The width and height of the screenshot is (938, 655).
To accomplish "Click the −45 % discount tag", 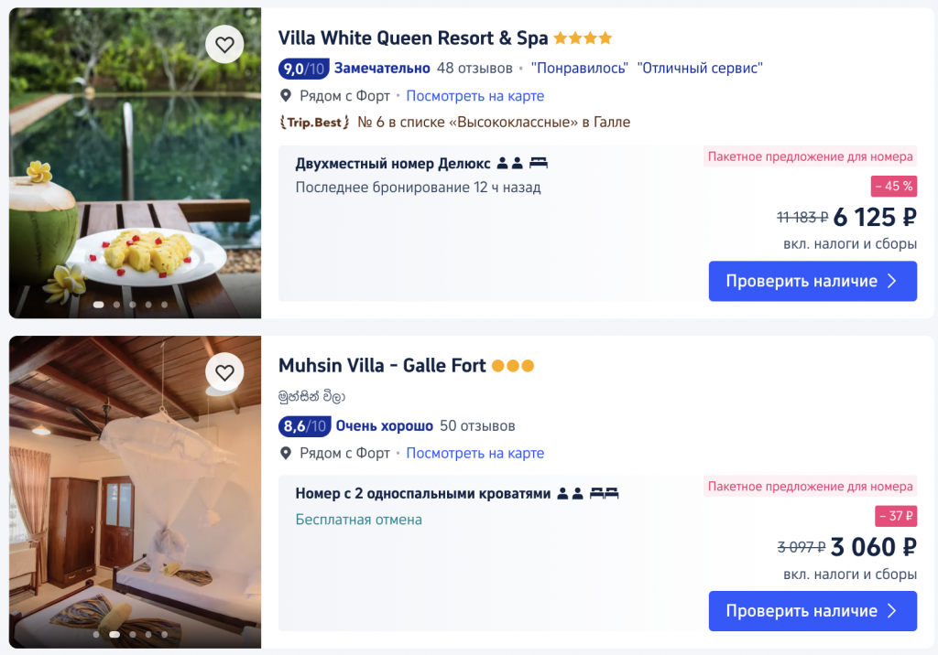I will point(893,187).
